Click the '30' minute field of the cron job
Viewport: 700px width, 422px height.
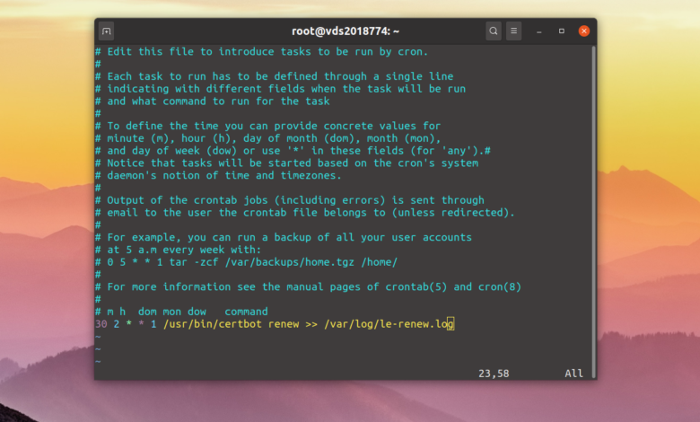101,324
